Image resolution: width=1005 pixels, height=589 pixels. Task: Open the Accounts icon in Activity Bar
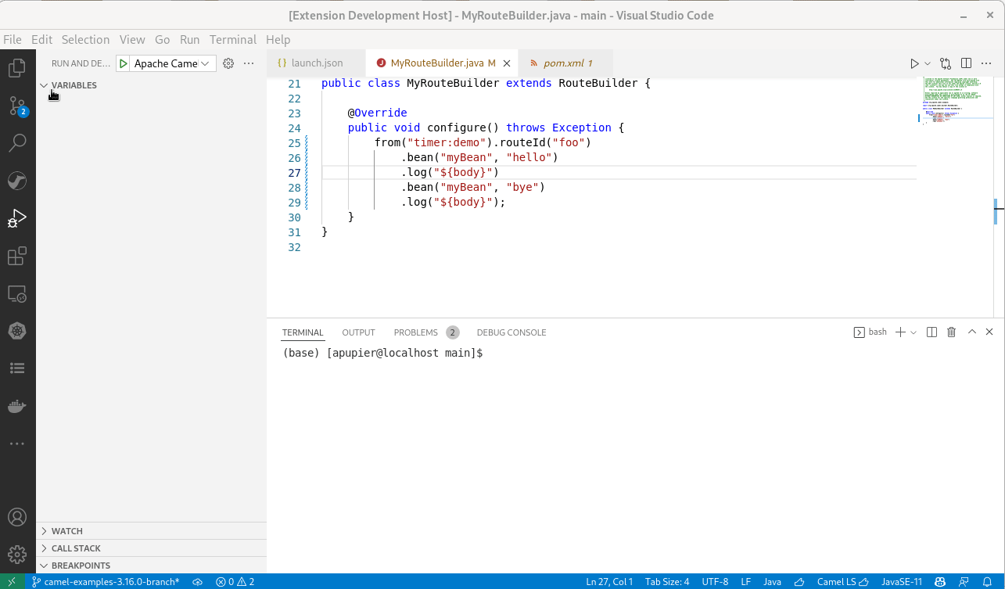tap(17, 516)
